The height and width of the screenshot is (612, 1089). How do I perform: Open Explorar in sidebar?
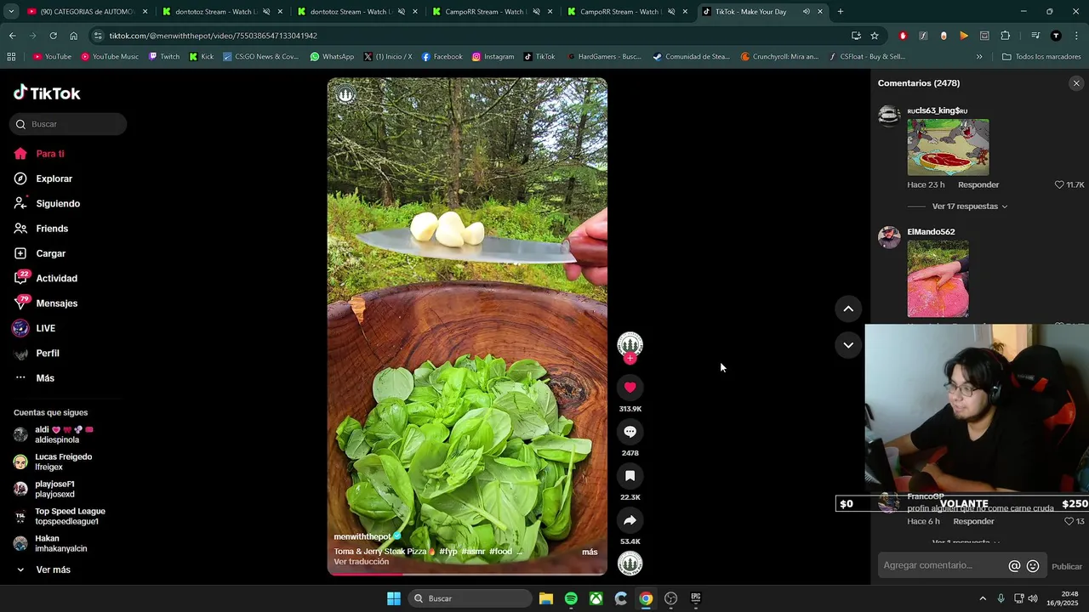pyautogui.click(x=54, y=178)
